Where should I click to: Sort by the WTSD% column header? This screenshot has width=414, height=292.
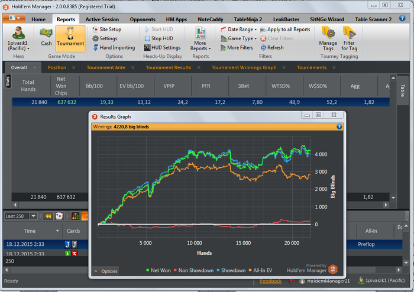281,86
